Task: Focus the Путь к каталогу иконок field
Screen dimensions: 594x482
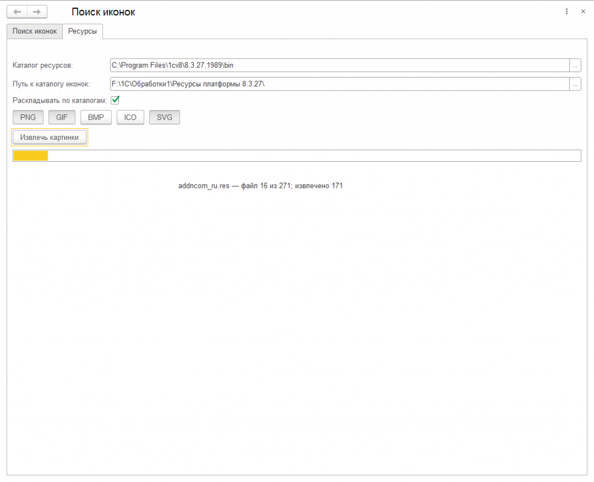Action: [x=340, y=84]
